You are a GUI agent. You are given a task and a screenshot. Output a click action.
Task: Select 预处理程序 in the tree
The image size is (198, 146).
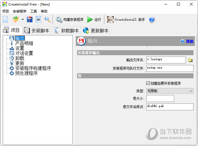(x=26, y=73)
